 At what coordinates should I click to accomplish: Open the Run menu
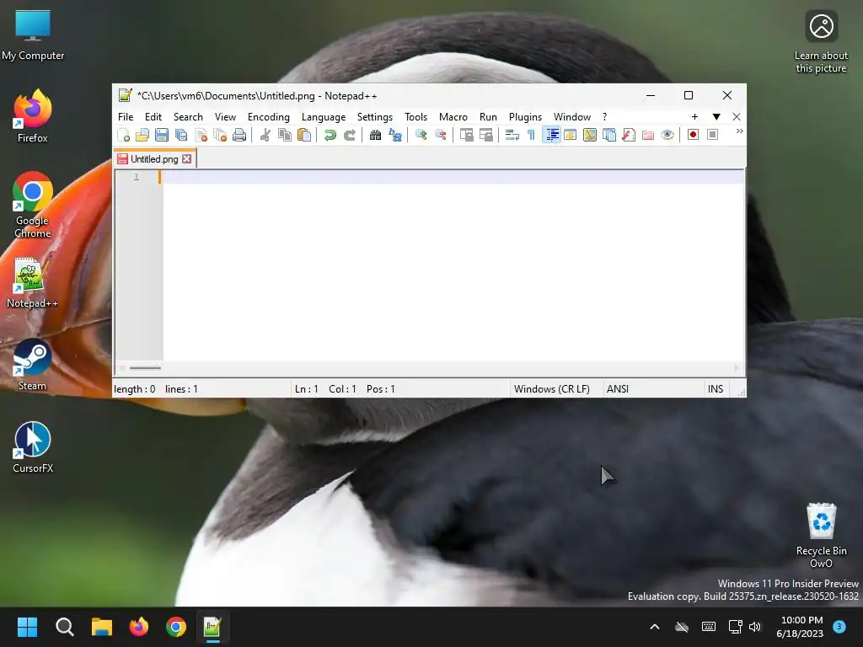(x=488, y=116)
